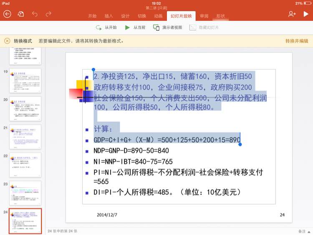
Task: Click the slide number 24 footer
Action: coord(282,215)
